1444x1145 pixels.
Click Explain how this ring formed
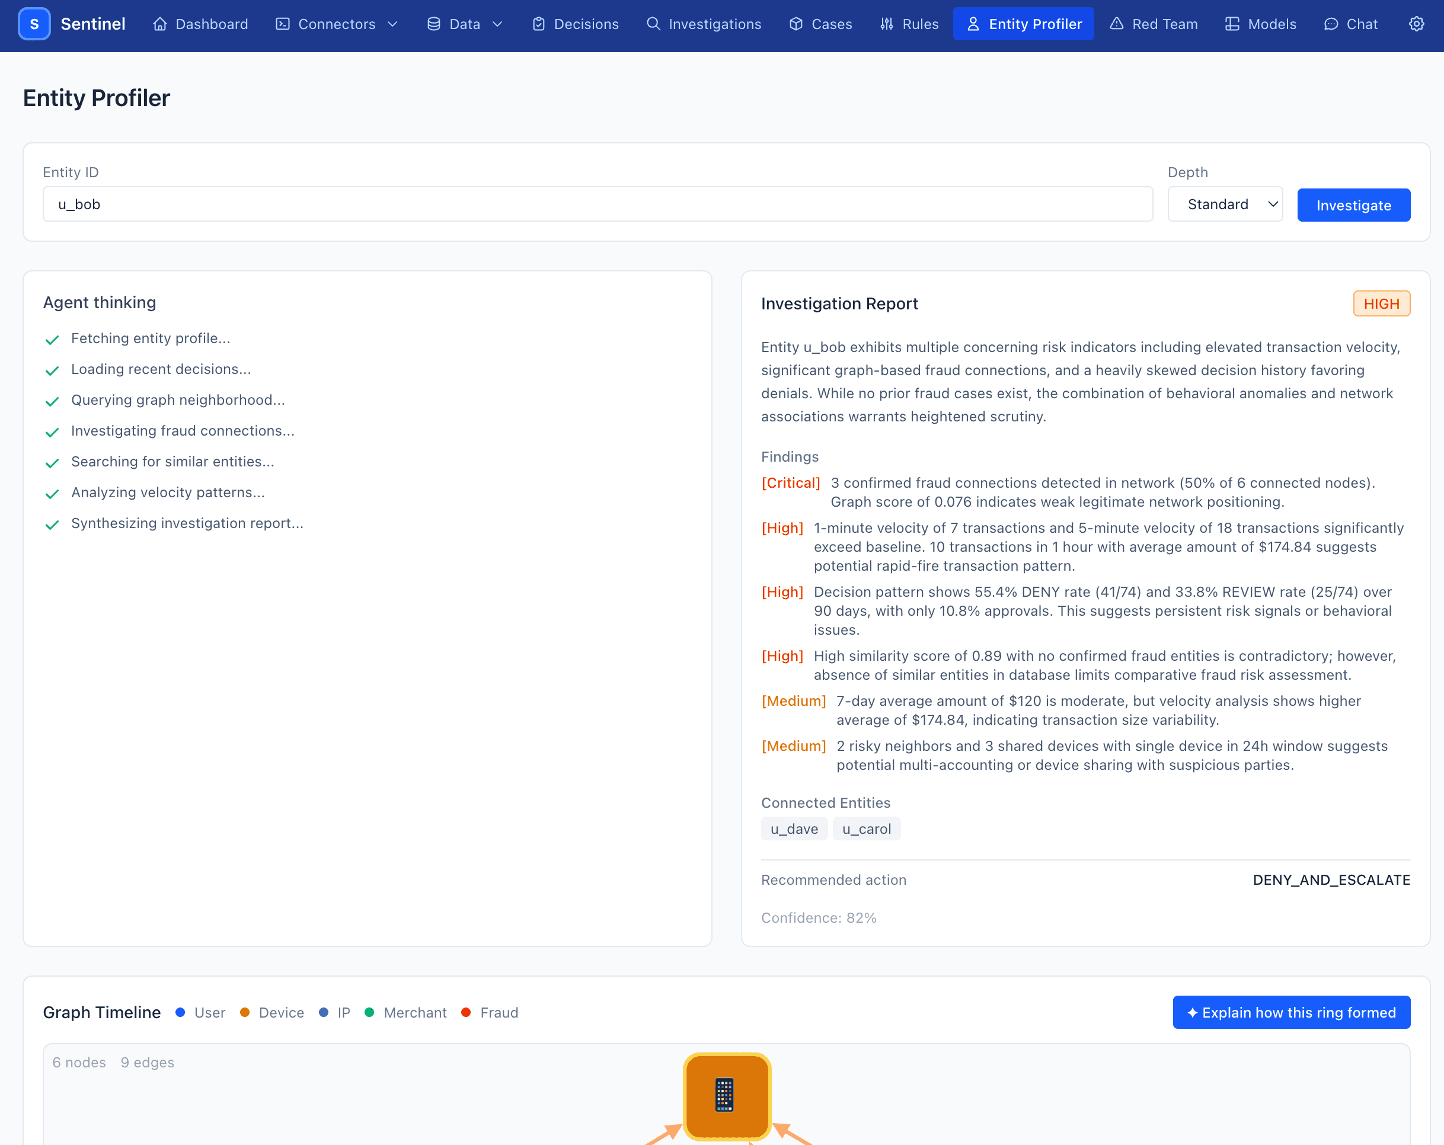click(1291, 1012)
